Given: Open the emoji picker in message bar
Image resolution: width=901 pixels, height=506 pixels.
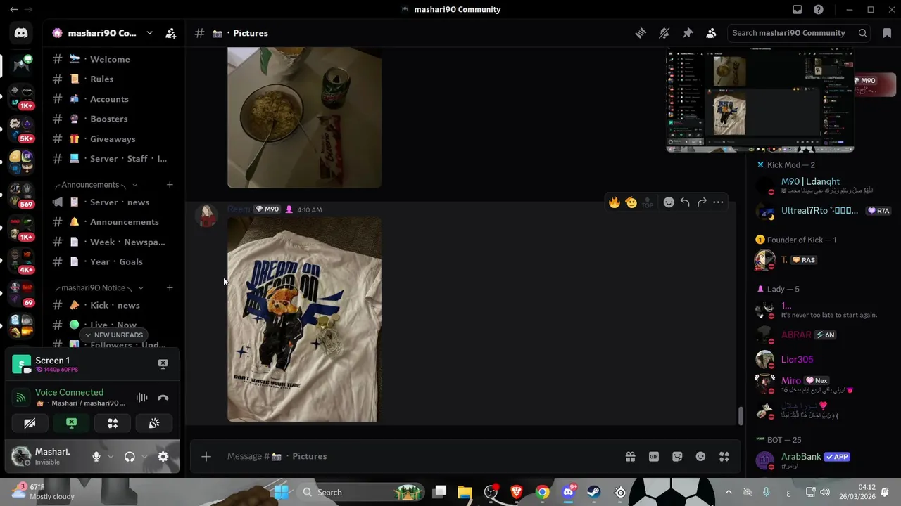Looking at the screenshot, I should point(700,457).
